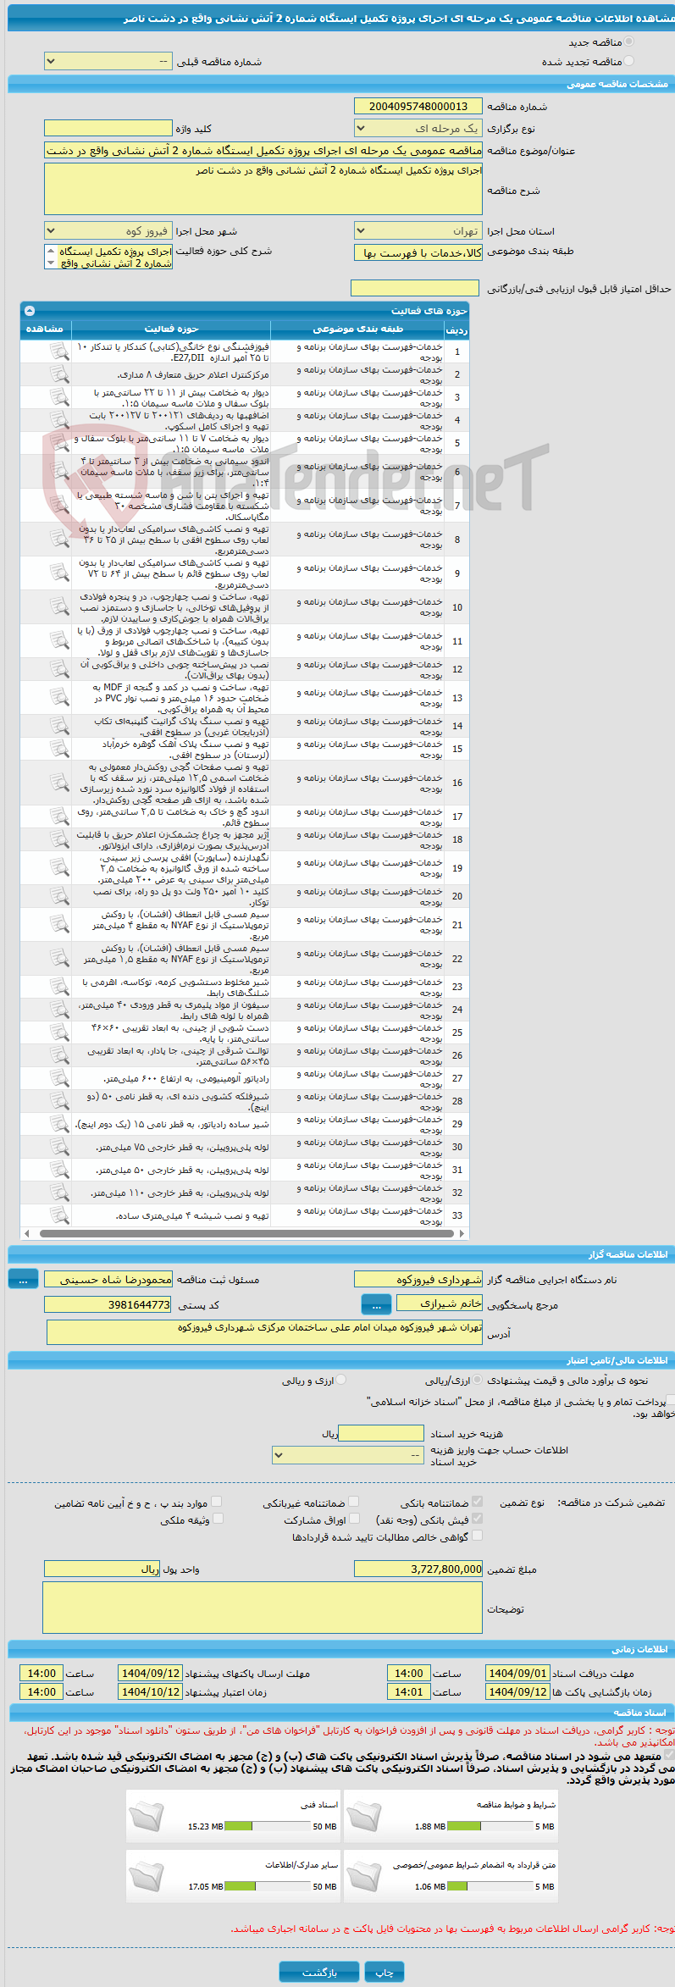
Task: Toggle the فیش بانکی (وجه نقد) checkbox
Action: [x=478, y=1519]
